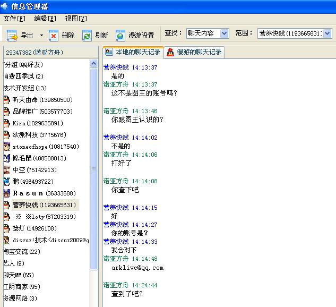This screenshot has height=307, width=336.
Task: Open the Roaming settings (漫游设置) icon
Action: 120,36
